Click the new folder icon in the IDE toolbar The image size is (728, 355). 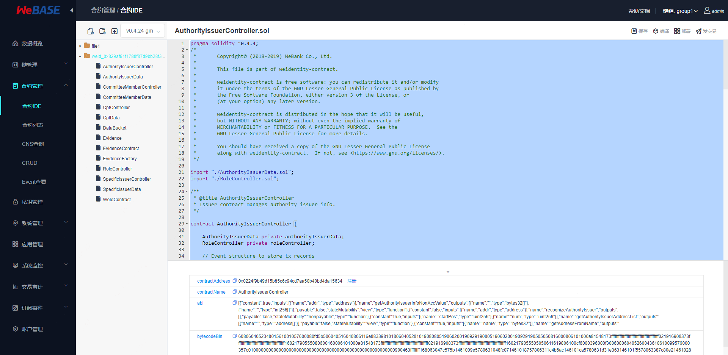click(102, 31)
